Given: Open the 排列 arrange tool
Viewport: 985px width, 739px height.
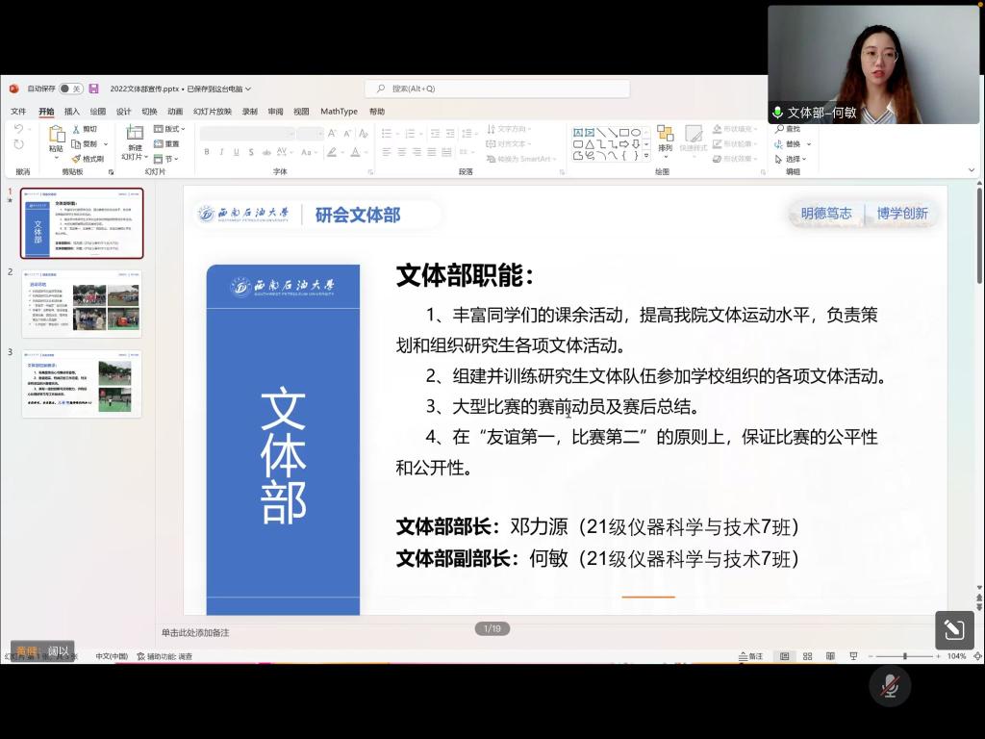Looking at the screenshot, I should [665, 139].
